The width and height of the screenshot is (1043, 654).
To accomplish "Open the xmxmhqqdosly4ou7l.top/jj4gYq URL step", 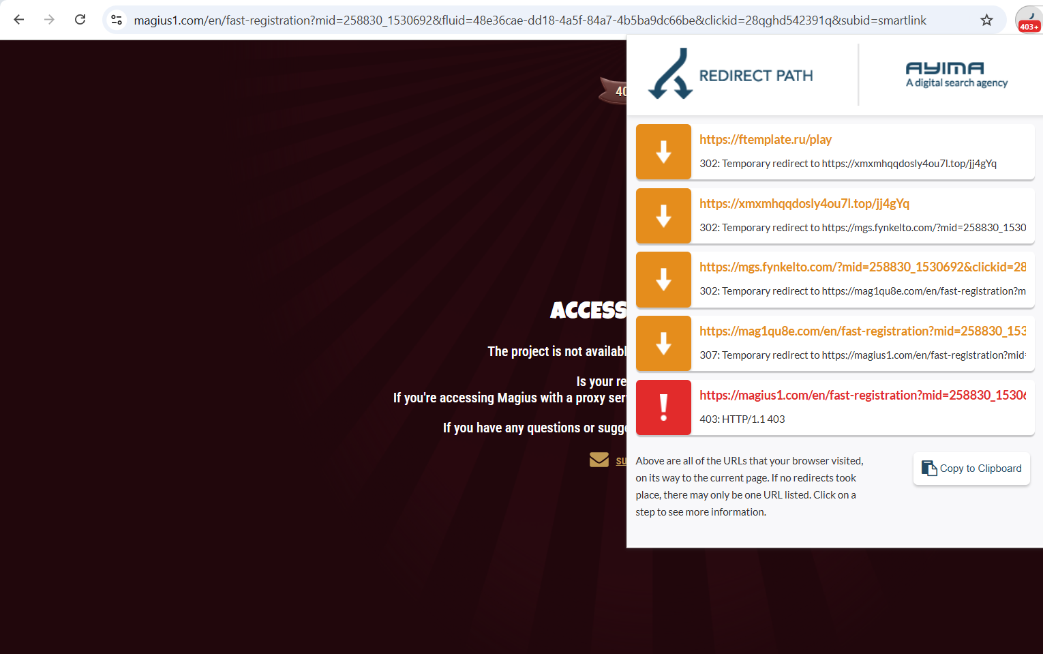I will pyautogui.click(x=804, y=203).
